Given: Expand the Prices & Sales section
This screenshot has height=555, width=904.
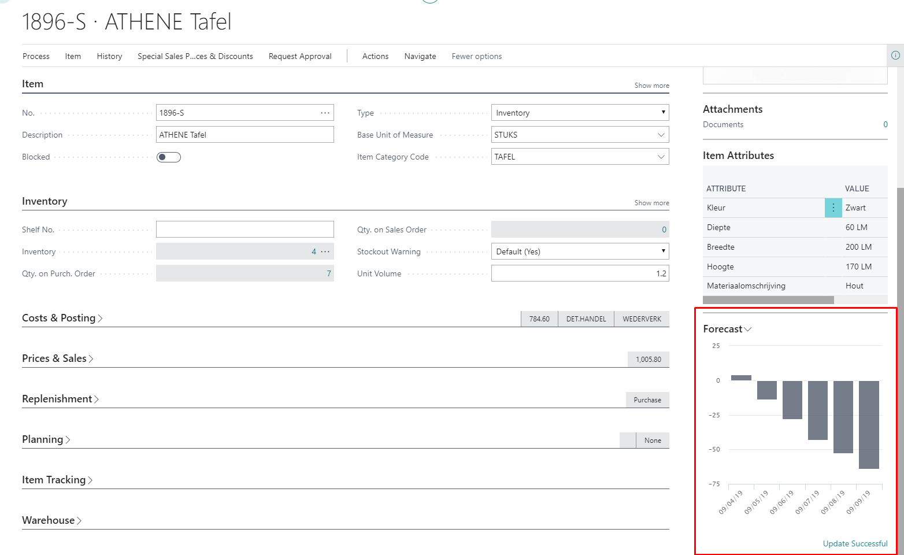Looking at the screenshot, I should point(57,358).
